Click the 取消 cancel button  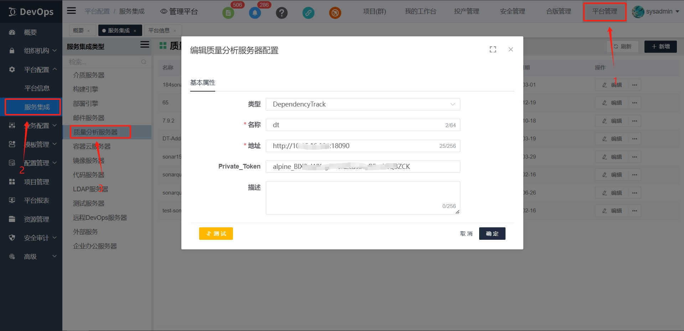[x=466, y=234]
